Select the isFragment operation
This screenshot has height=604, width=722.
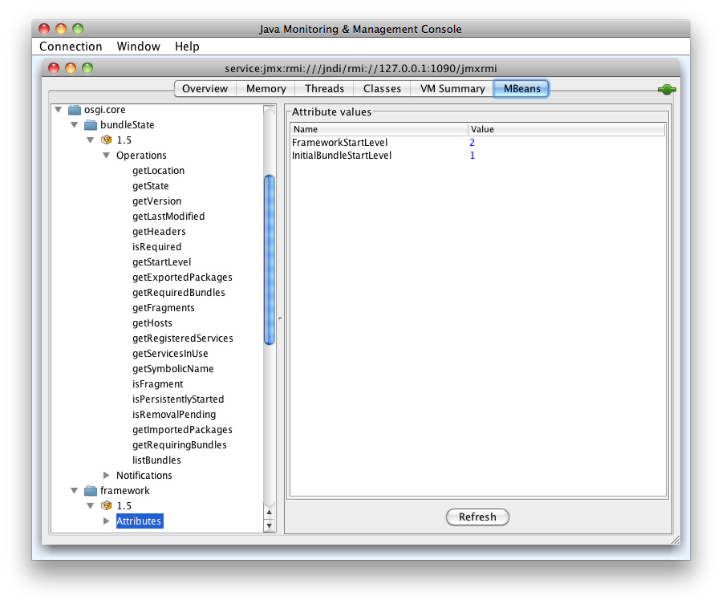click(x=158, y=384)
